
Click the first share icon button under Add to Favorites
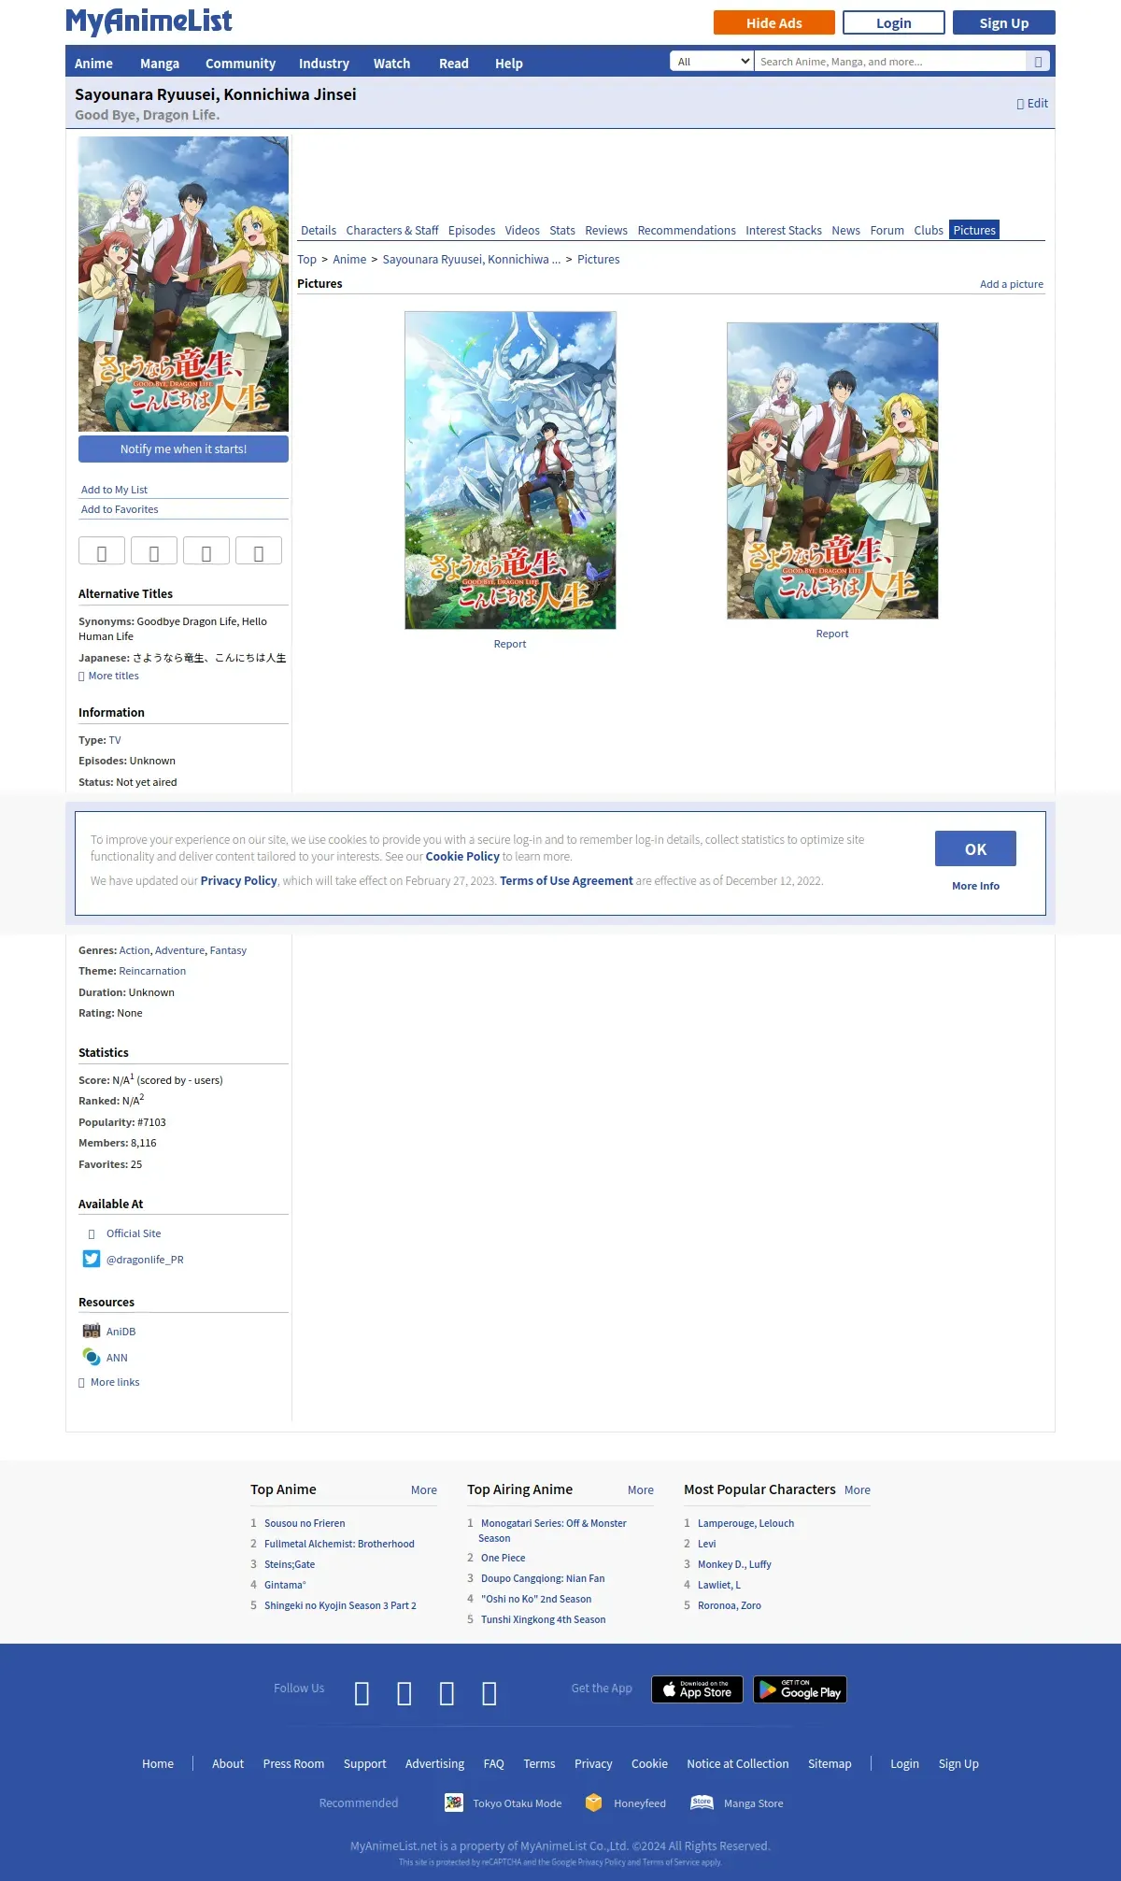pyautogui.click(x=102, y=551)
